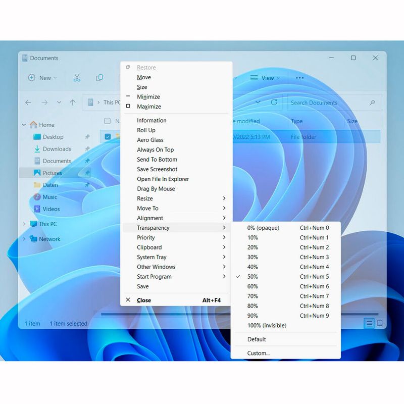
Task: Set transparency to 20%
Action: [x=286, y=247]
